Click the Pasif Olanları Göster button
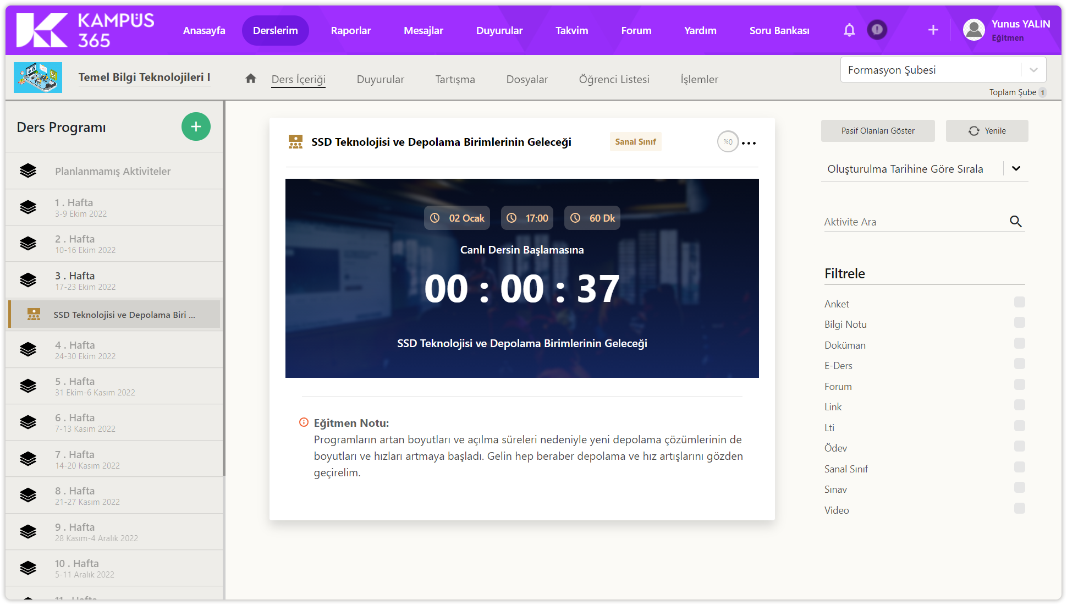The height and width of the screenshot is (605, 1067). [878, 131]
